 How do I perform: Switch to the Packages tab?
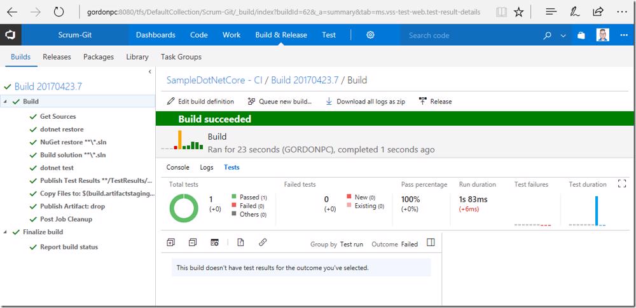pos(99,57)
